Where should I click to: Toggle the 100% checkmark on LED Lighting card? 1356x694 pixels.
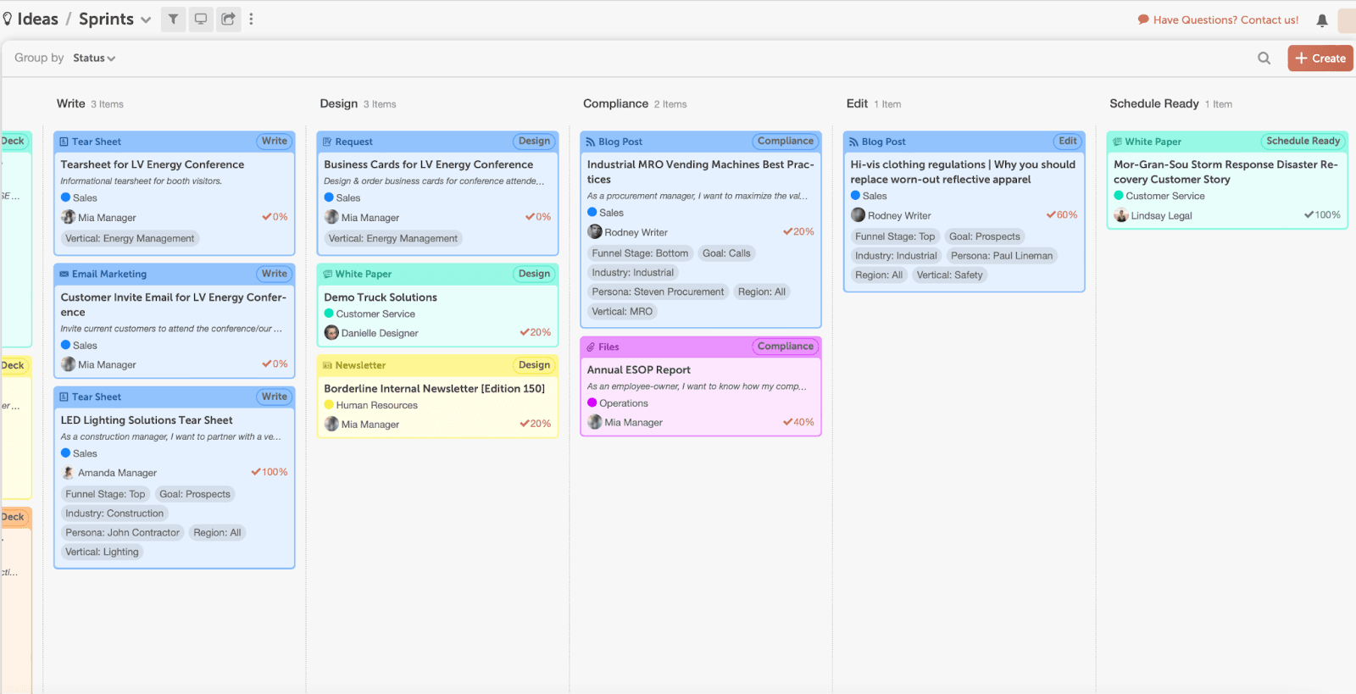(256, 472)
